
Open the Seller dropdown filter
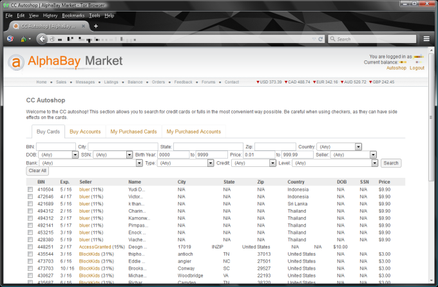pos(354,155)
